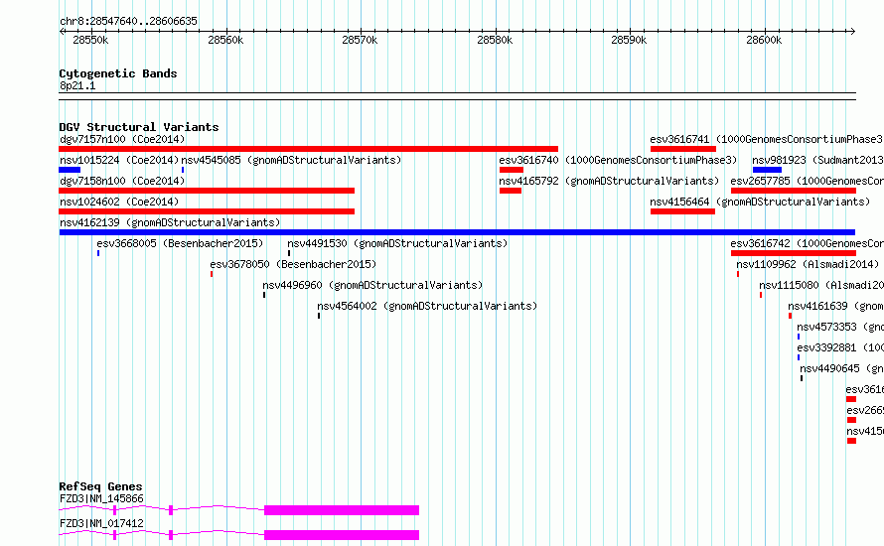Open the esv3678050 (Besenbacher2015) label

point(293,264)
